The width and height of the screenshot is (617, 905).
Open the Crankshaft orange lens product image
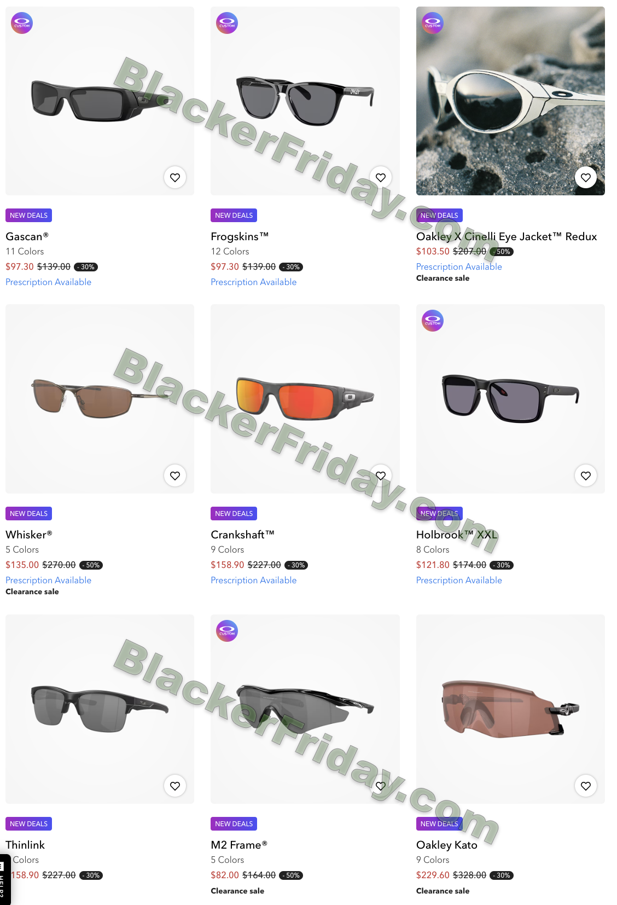[305, 399]
